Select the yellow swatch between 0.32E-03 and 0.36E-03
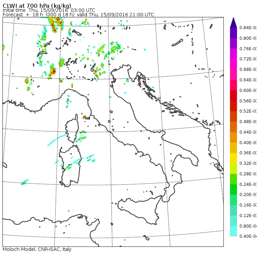Screen dimensions: 257x254 (233, 158)
